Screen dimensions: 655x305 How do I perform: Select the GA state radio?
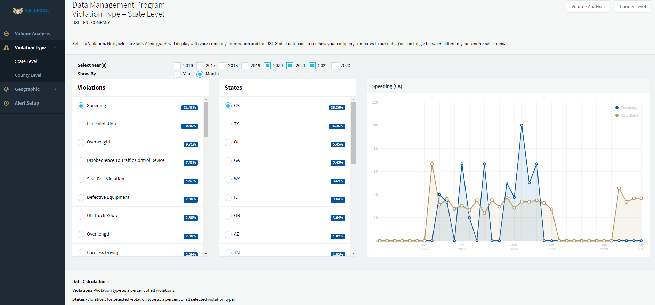228,161
